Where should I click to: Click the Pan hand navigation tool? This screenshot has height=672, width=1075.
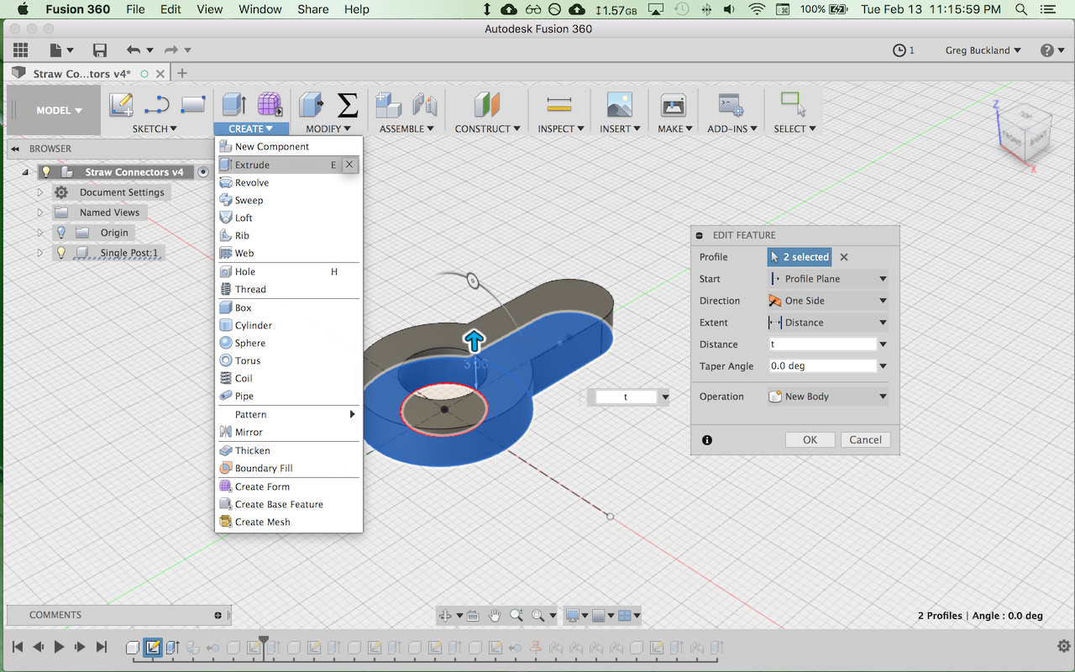495,616
